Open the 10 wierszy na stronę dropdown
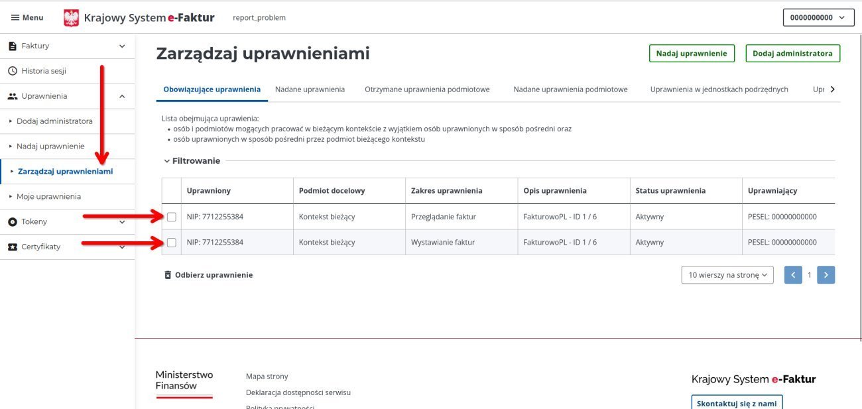Image resolution: width=862 pixels, height=409 pixels. tap(728, 274)
